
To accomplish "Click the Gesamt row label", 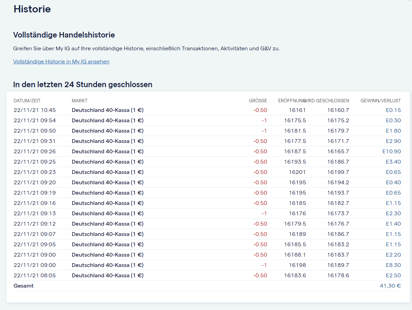I will 24,286.
